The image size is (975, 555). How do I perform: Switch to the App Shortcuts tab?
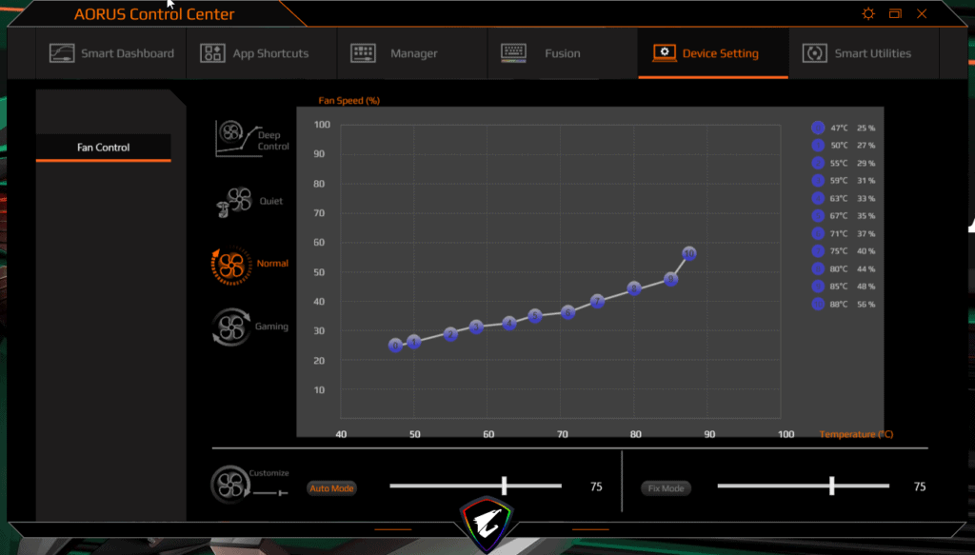point(255,53)
